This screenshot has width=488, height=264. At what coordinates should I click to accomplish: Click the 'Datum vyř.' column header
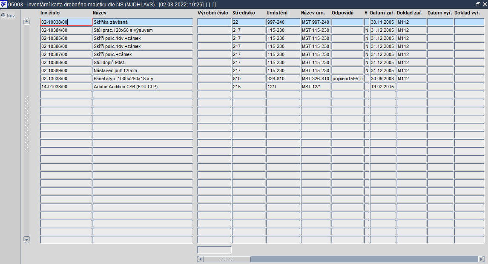(440, 13)
